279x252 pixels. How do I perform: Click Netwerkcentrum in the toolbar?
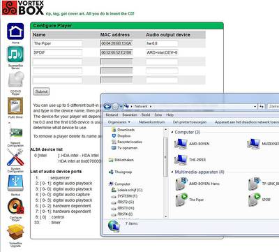tap(151, 122)
